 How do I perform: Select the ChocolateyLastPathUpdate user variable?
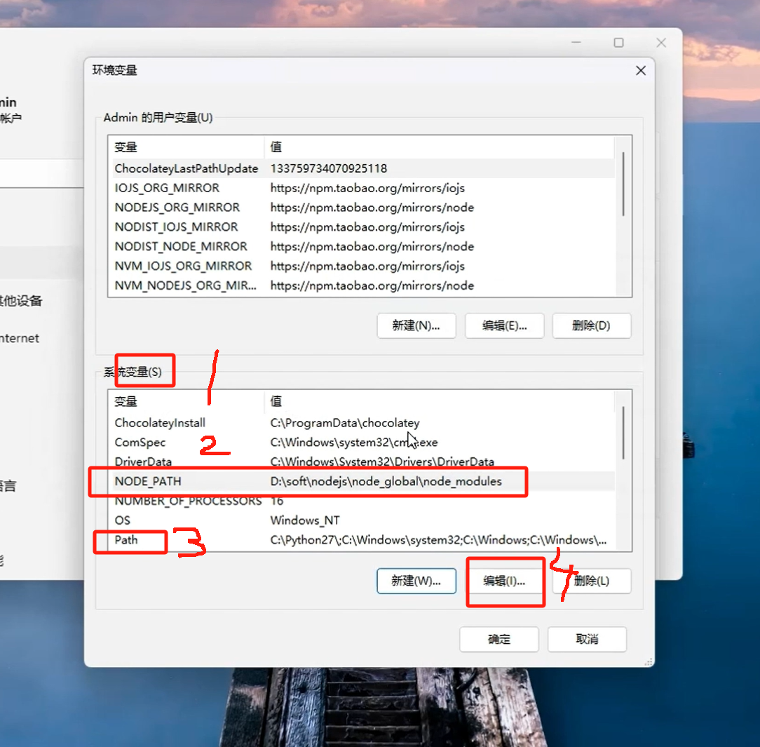pyautogui.click(x=363, y=168)
